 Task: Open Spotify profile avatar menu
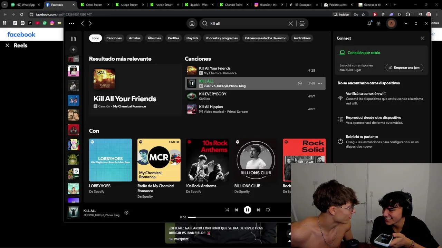pos(391,23)
